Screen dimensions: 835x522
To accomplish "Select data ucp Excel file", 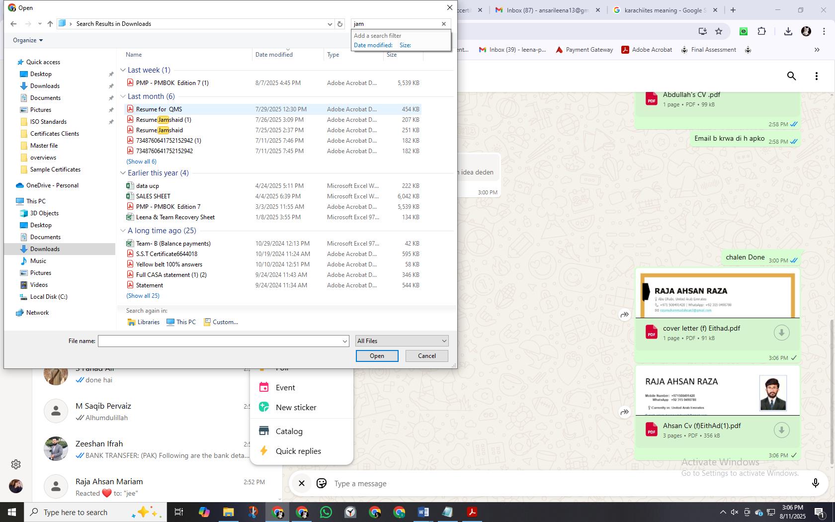I will [x=147, y=186].
